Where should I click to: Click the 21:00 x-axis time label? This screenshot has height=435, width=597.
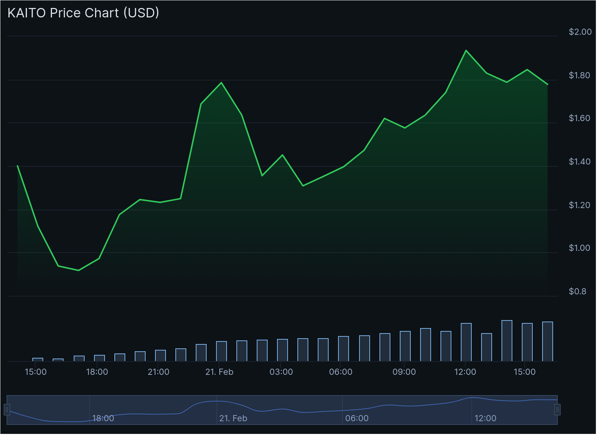(158, 372)
